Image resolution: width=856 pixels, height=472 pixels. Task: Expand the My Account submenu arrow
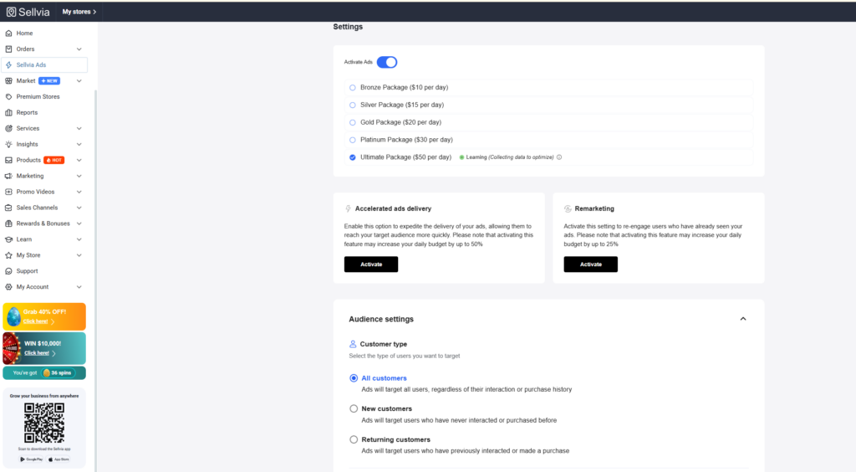pyautogui.click(x=79, y=287)
